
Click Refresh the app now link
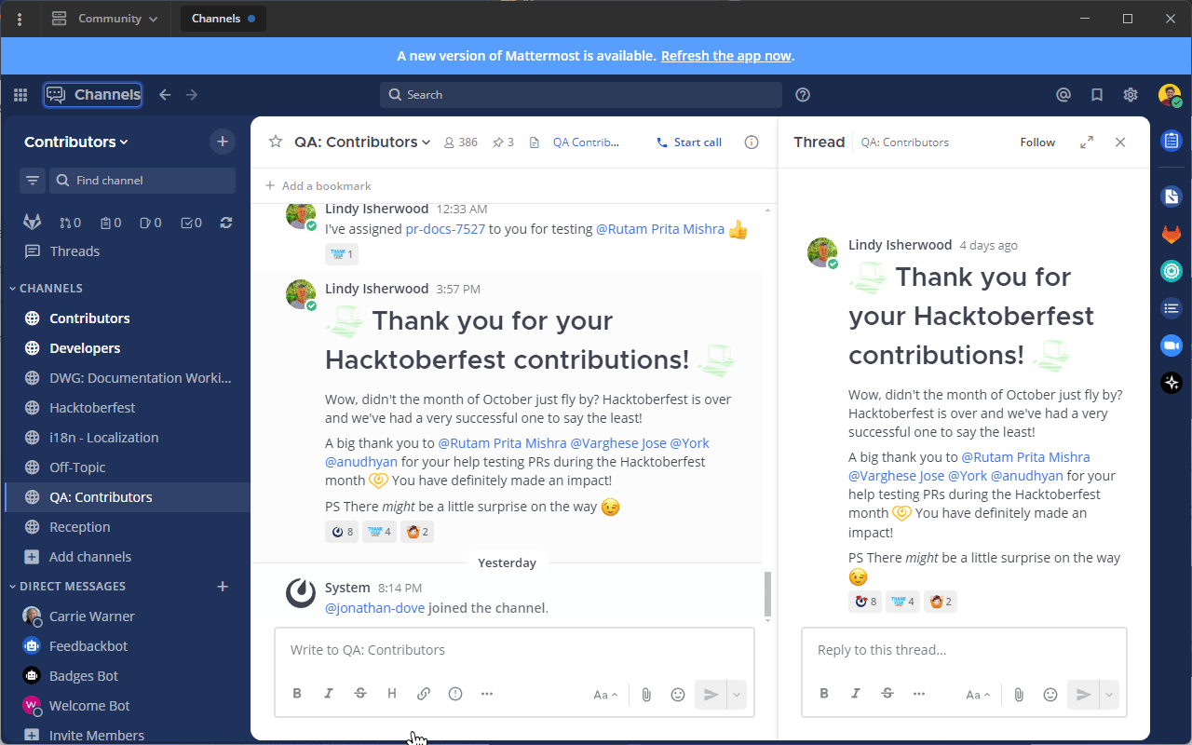725,56
